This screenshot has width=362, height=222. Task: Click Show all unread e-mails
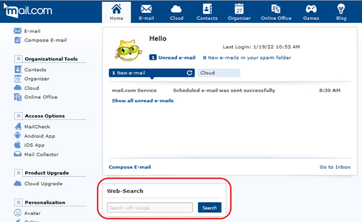(142, 100)
